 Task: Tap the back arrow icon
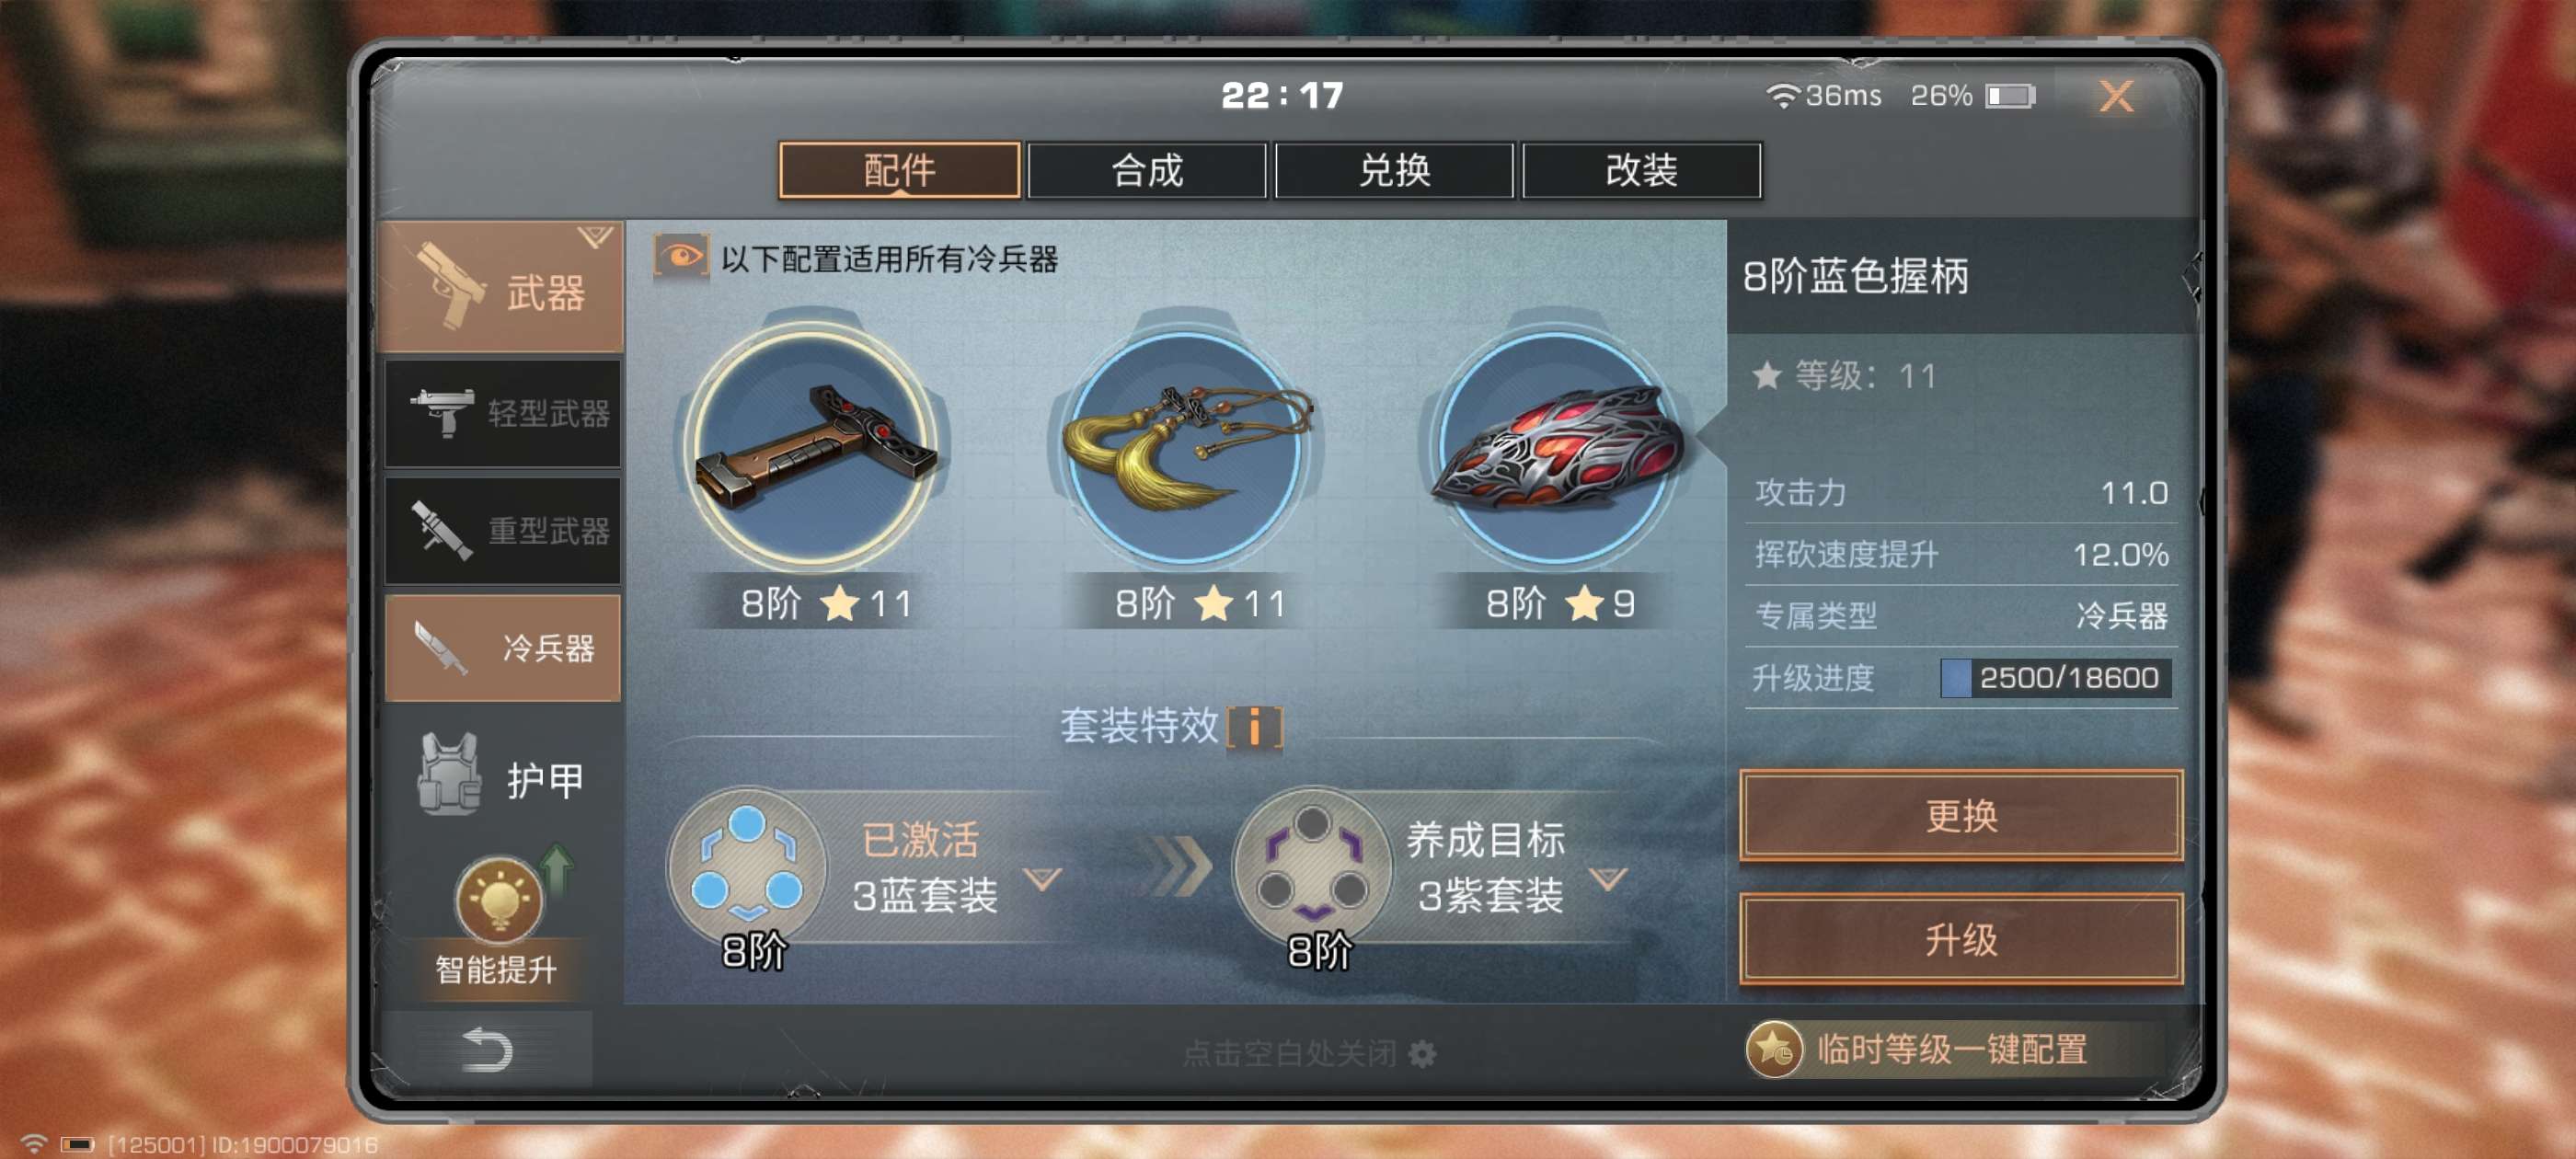pyautogui.click(x=487, y=1050)
